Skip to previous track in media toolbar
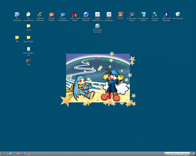196x156 pixels. 179,154
